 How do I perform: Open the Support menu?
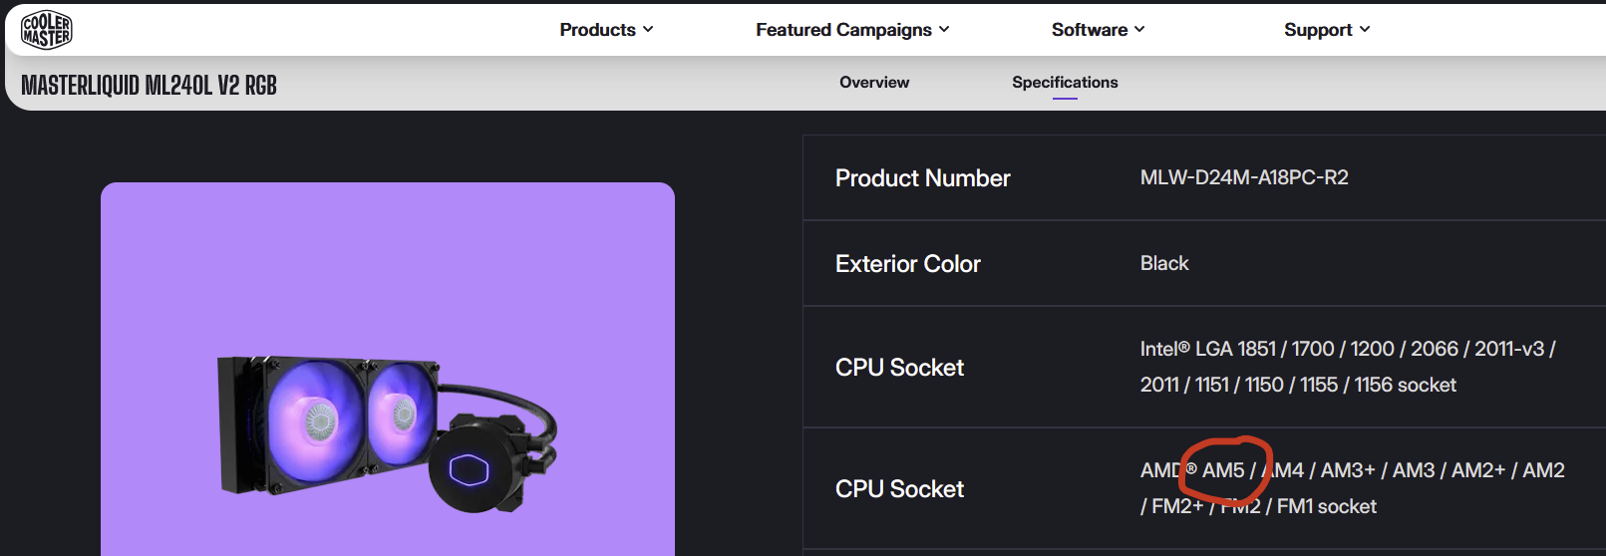coord(1317,30)
